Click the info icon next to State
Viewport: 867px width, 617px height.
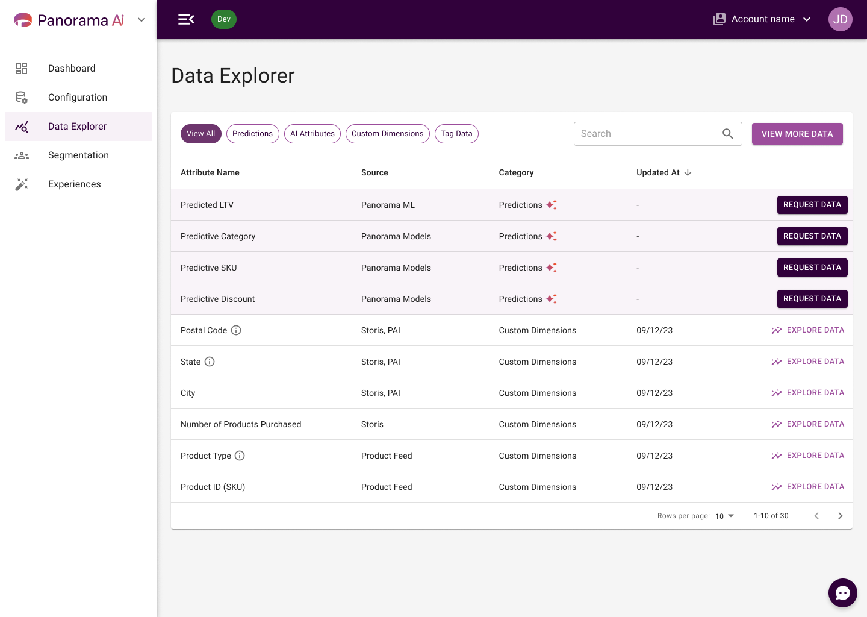coord(210,362)
